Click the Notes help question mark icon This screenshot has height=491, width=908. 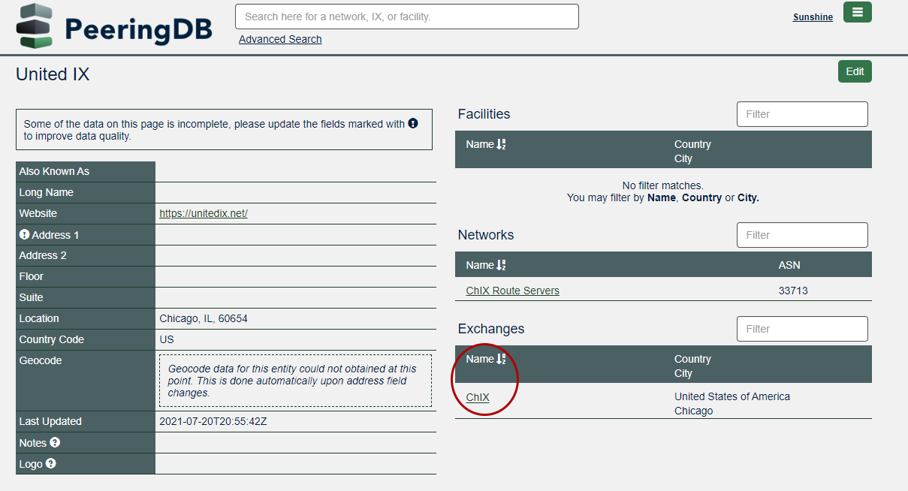click(54, 443)
